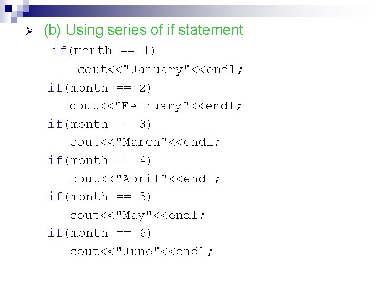Click the line "if(month == 1)"
This screenshot has height=284, width=379.
(x=103, y=51)
